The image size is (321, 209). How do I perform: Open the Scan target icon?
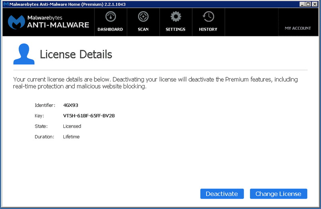pos(143,16)
